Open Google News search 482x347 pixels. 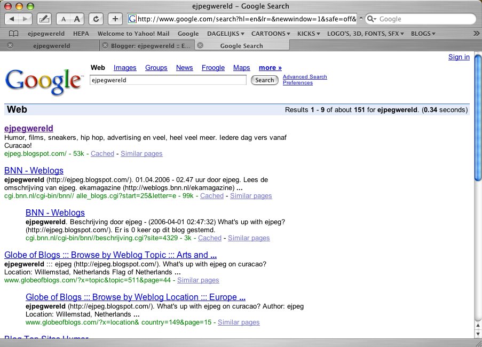pyautogui.click(x=185, y=68)
